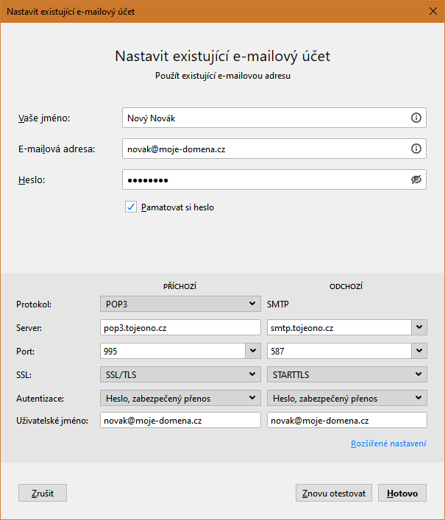
Task: Click the Znovu otestovat button
Action: [x=334, y=493]
